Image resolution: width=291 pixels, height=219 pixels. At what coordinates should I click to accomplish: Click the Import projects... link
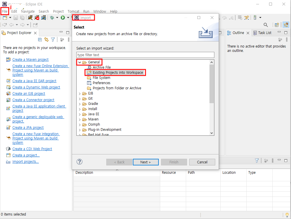pos(26,162)
